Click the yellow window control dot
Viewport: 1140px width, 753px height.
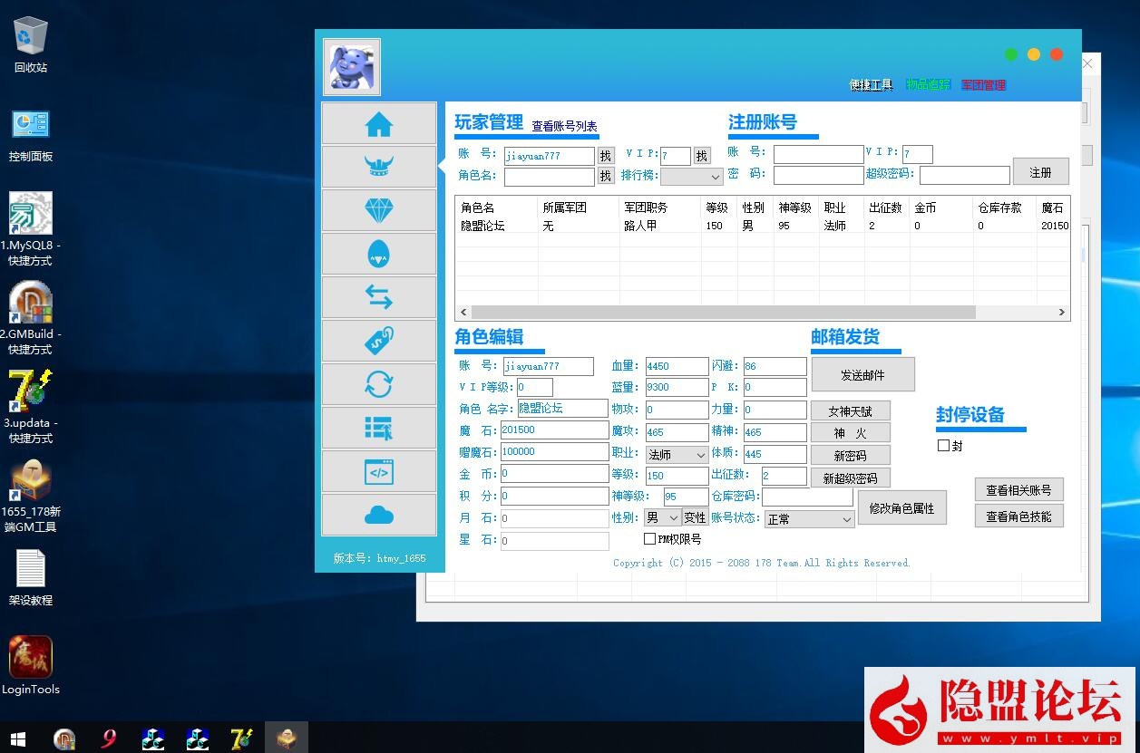tap(1034, 54)
